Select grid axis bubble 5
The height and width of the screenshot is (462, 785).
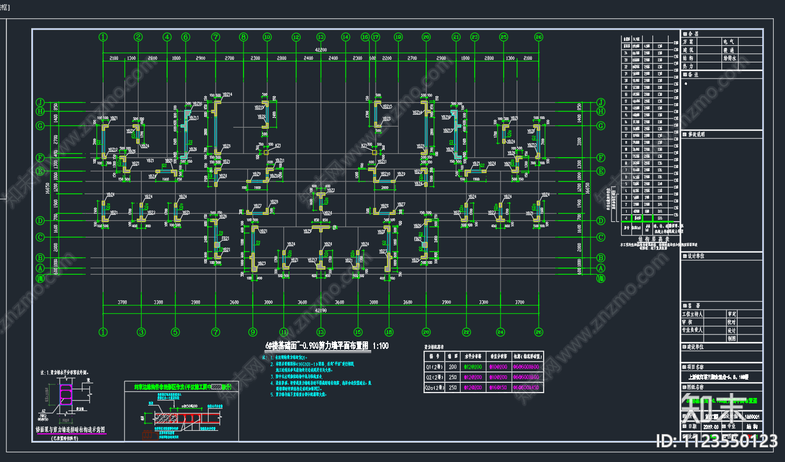(175, 332)
